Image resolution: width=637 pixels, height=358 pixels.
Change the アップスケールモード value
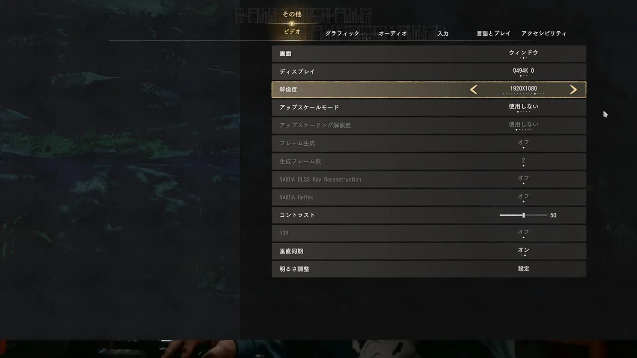click(x=524, y=107)
